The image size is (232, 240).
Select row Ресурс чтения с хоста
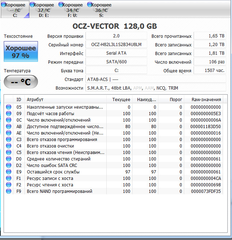click(113, 185)
